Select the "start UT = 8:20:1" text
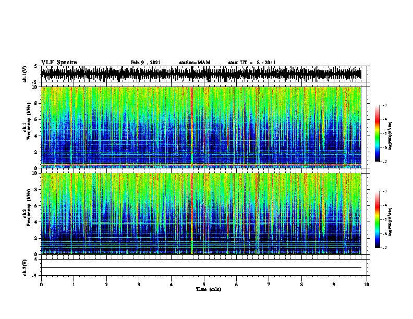413x319 pixels. coord(252,63)
